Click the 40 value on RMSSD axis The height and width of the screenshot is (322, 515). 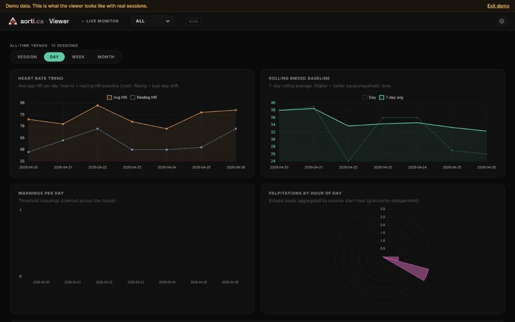[273, 103]
